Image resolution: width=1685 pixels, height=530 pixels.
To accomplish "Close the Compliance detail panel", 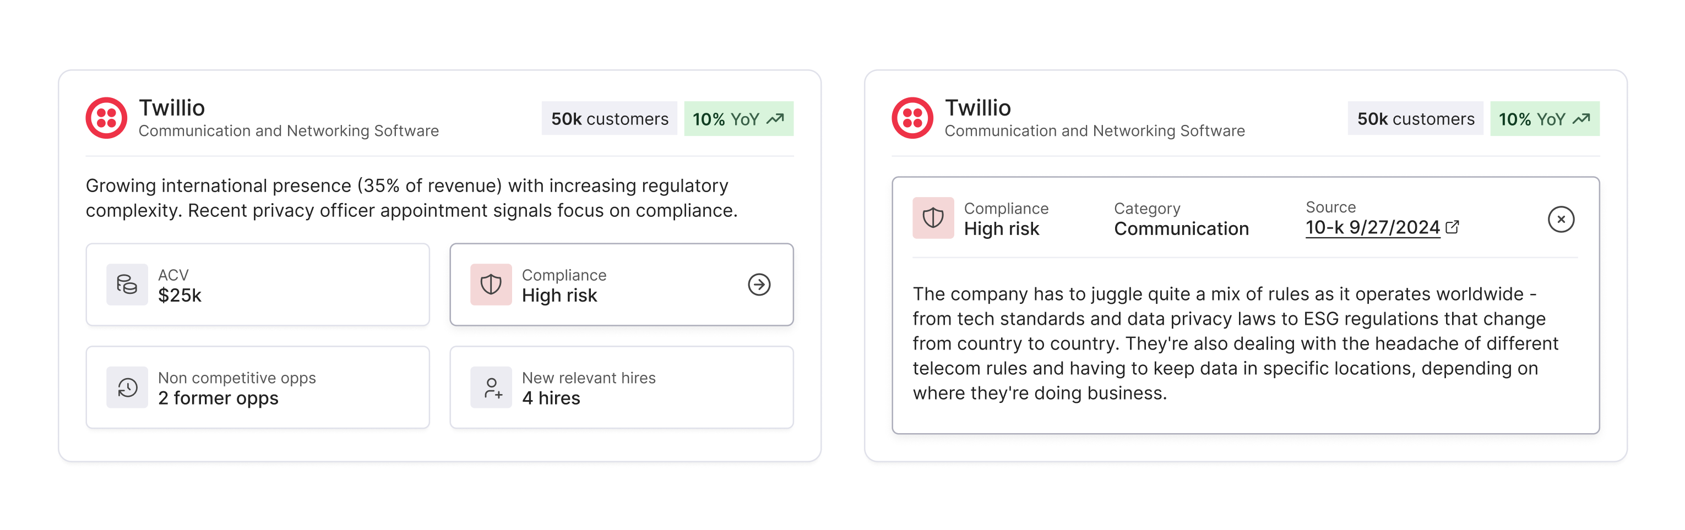I will tap(1561, 219).
